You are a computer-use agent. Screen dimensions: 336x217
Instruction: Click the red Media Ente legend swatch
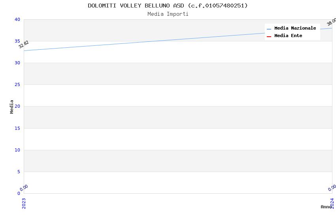tap(269, 36)
